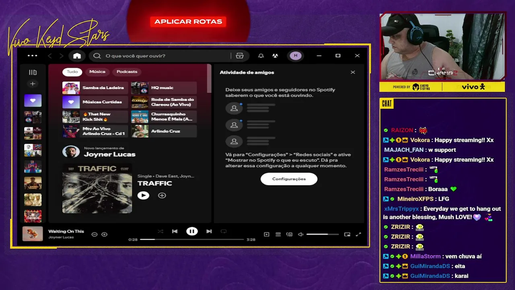Play the TRAFFIC single
Viewport: 515px width, 290px height.
pos(143,195)
